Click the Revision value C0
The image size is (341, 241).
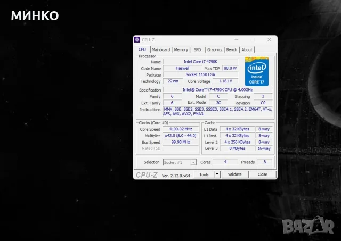point(263,103)
